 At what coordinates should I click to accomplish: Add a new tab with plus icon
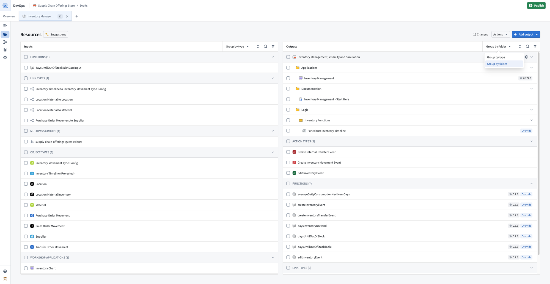(x=77, y=16)
